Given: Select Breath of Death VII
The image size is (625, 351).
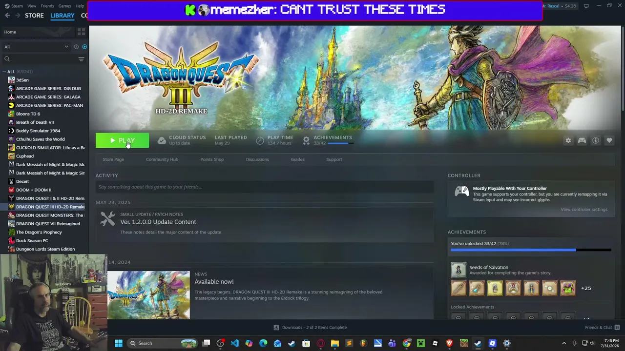Looking at the screenshot, I should [35, 122].
